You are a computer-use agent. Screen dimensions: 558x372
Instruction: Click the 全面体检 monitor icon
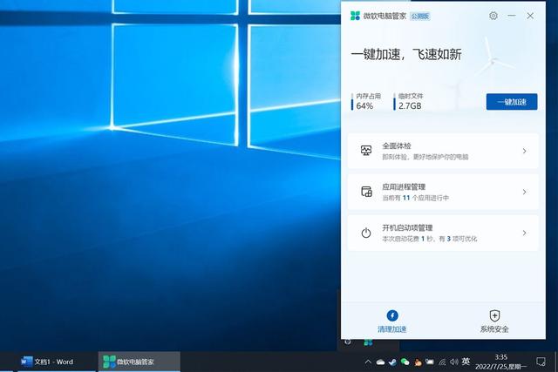coord(366,151)
